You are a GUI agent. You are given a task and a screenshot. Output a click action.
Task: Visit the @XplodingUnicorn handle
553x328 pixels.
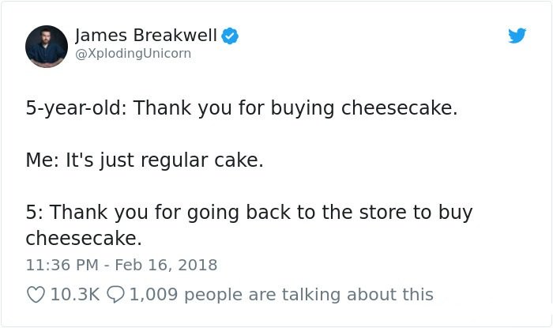pos(133,54)
